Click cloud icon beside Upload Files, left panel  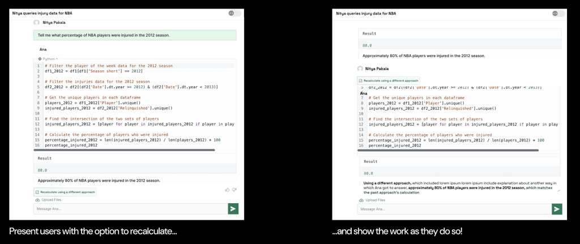pyautogui.click(x=37, y=200)
